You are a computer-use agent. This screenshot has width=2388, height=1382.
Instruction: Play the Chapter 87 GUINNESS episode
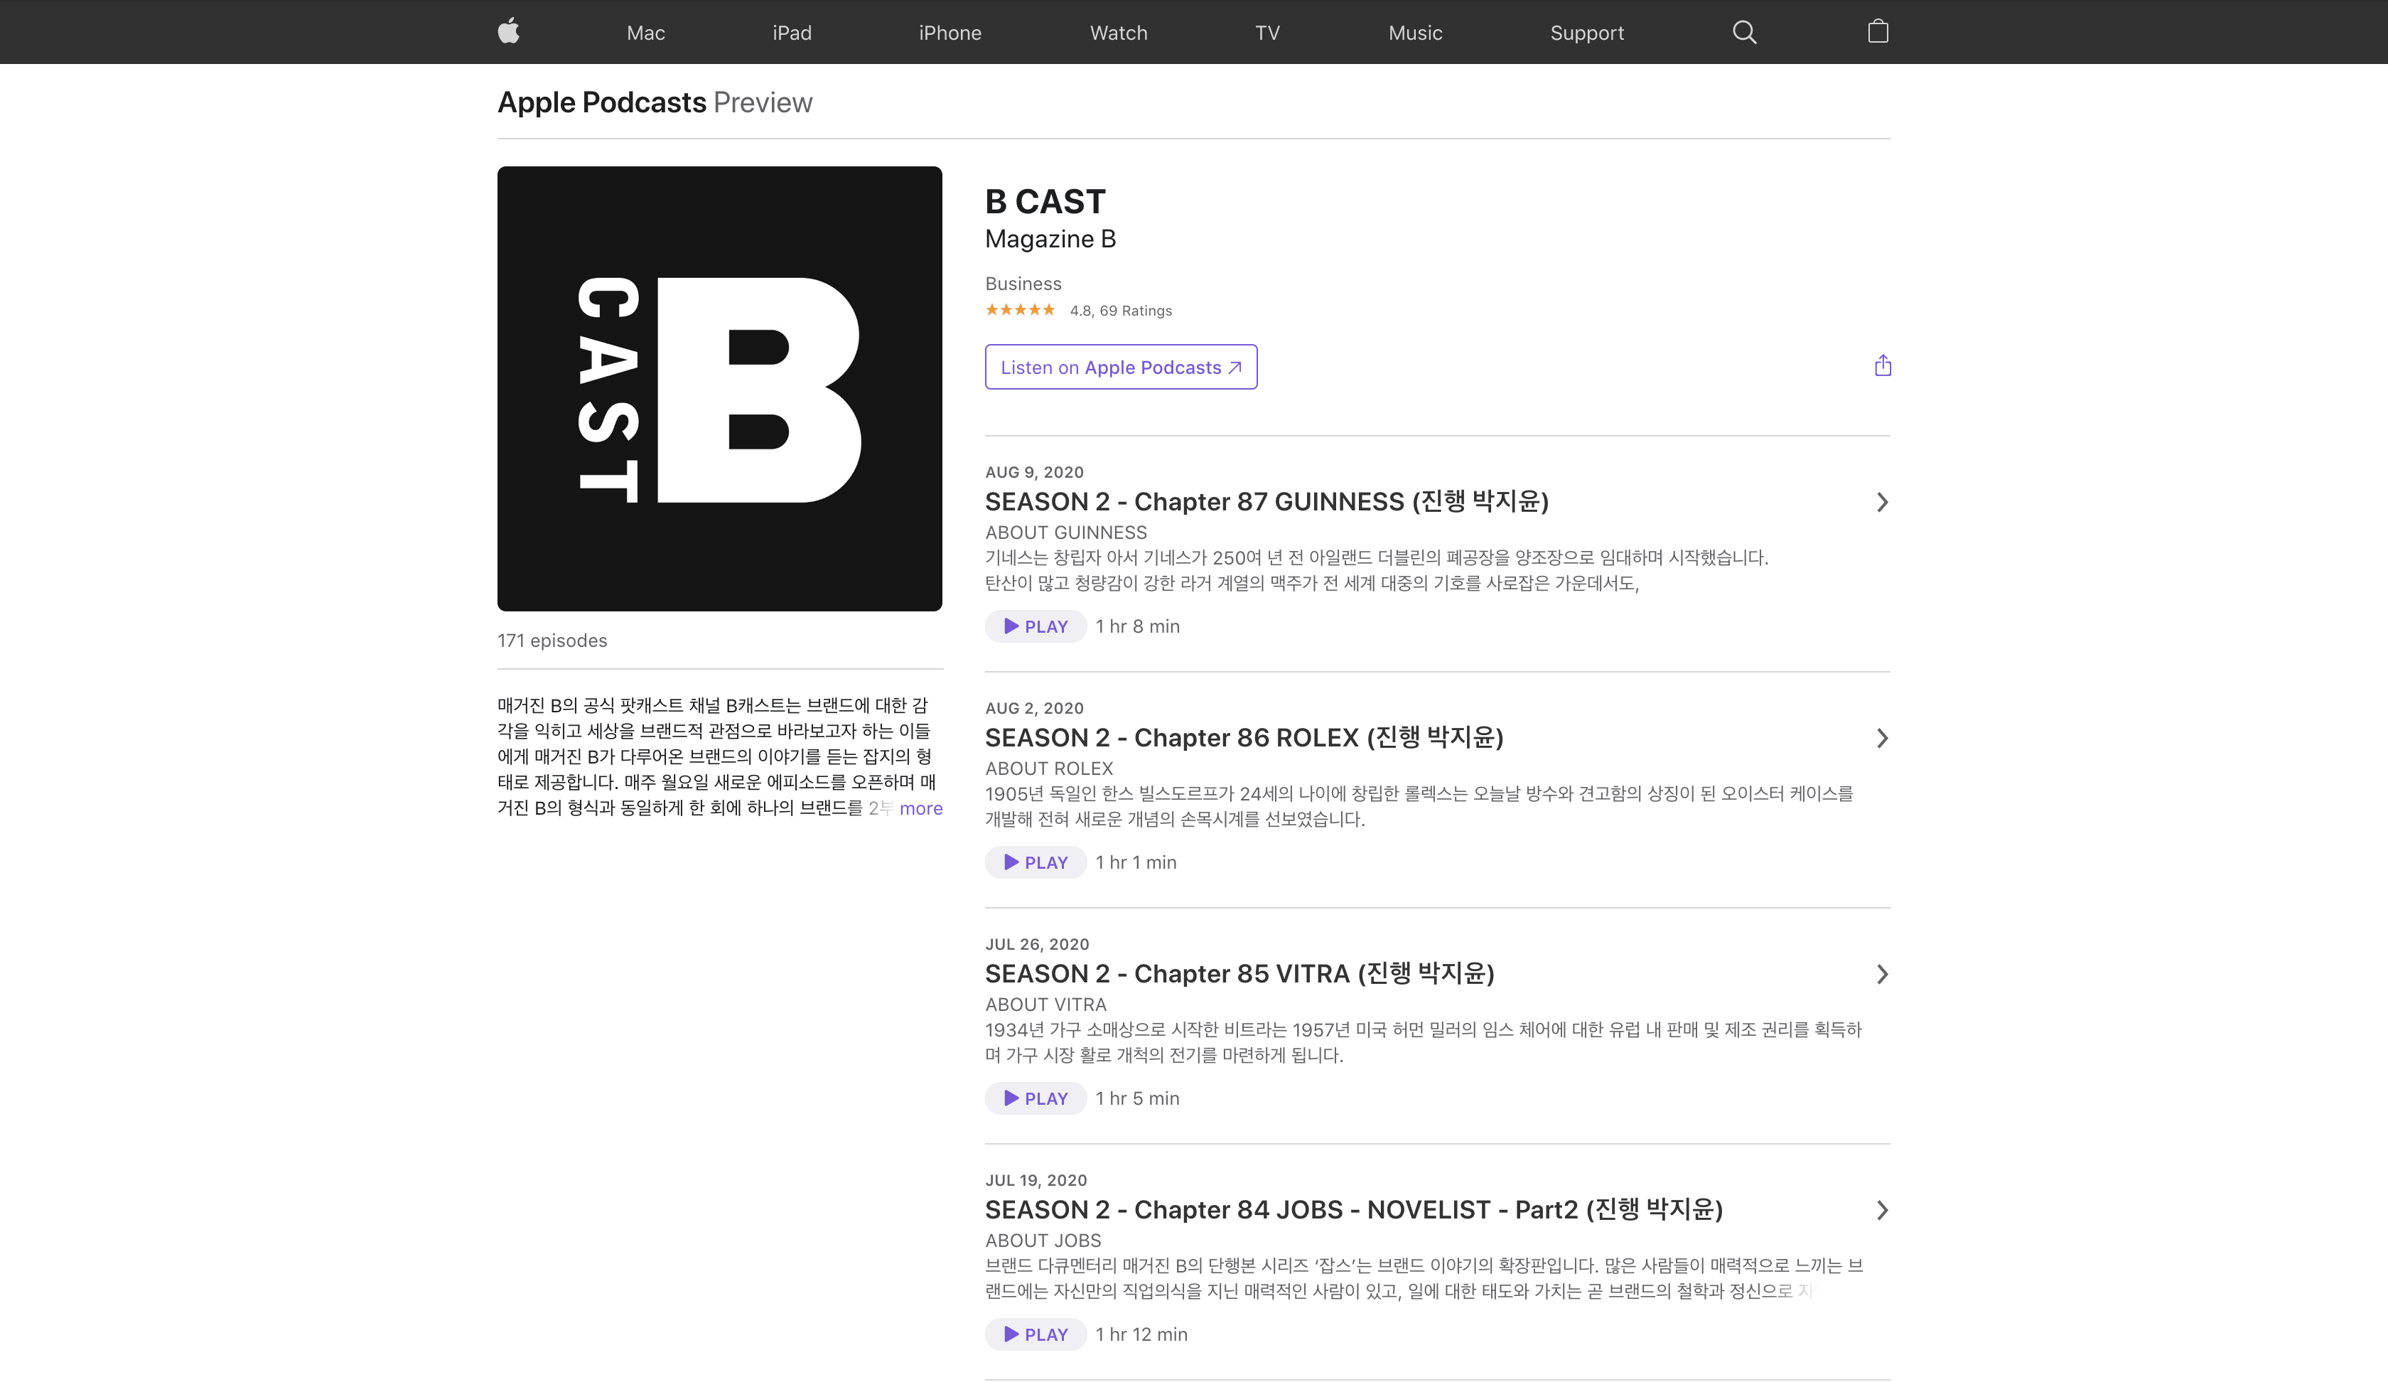point(1035,626)
